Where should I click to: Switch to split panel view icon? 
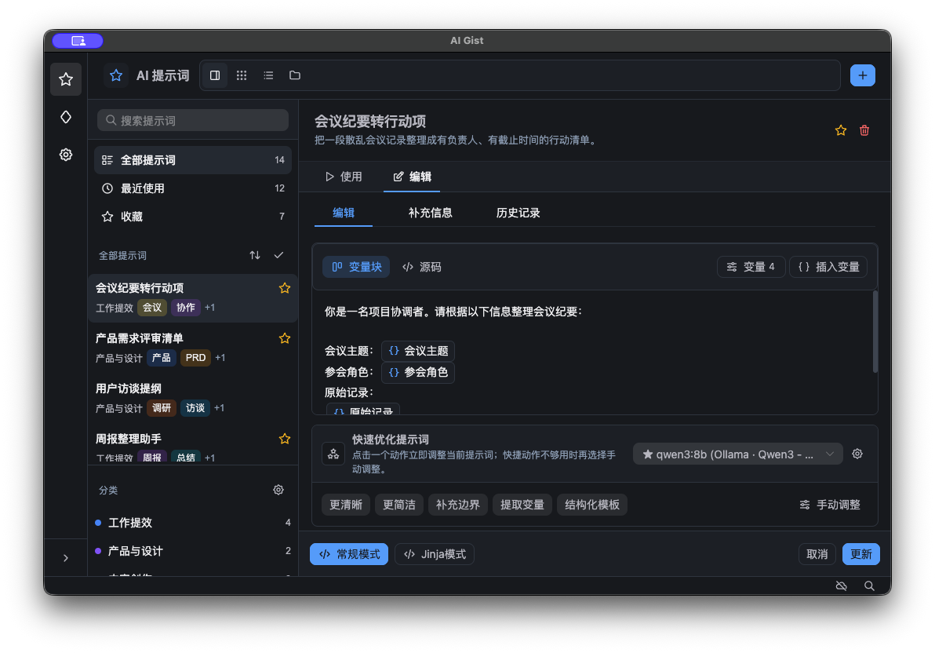pos(215,75)
